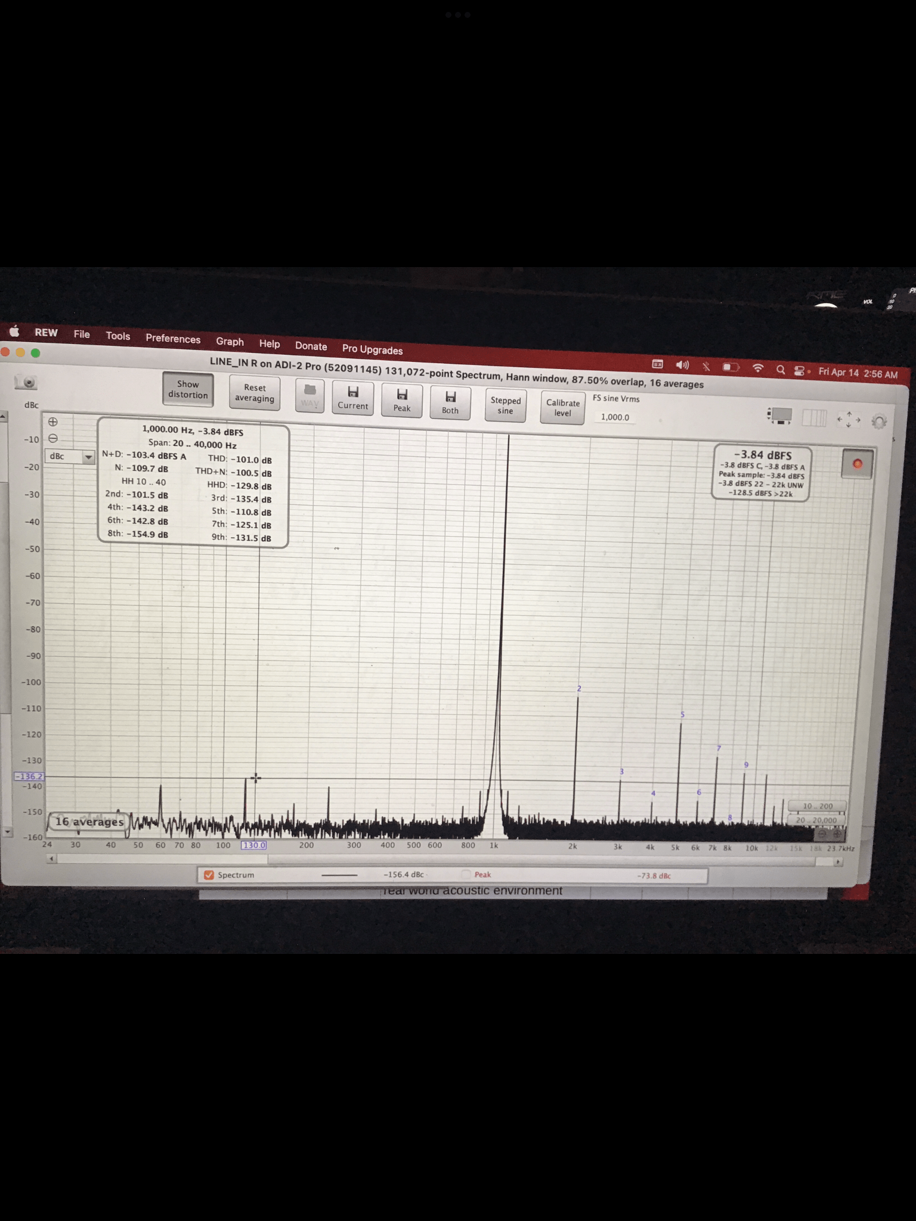916x1221 pixels.
Task: Click the battery status icon
Action: pos(731,367)
